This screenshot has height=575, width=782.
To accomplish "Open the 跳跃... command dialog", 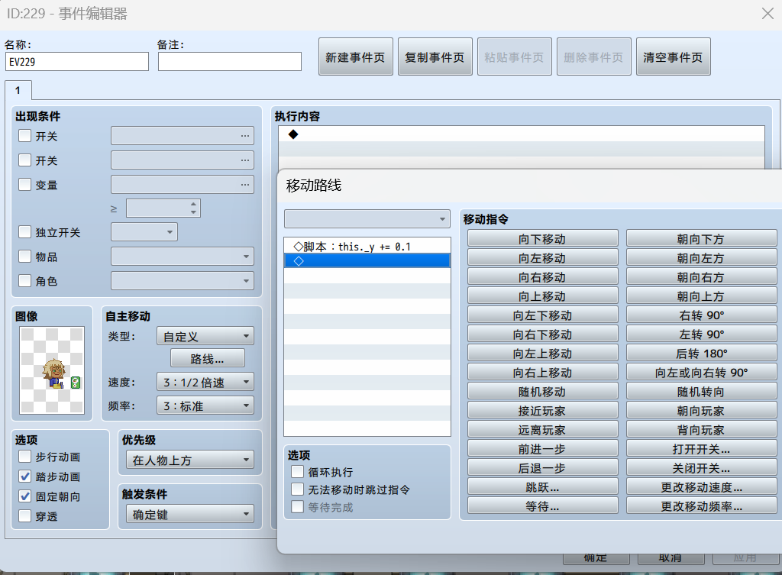I will coord(543,486).
